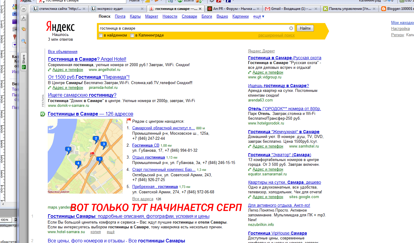Open Картинки in Yandex navigation
The width and height of the screenshot is (414, 243).
click(x=241, y=16)
